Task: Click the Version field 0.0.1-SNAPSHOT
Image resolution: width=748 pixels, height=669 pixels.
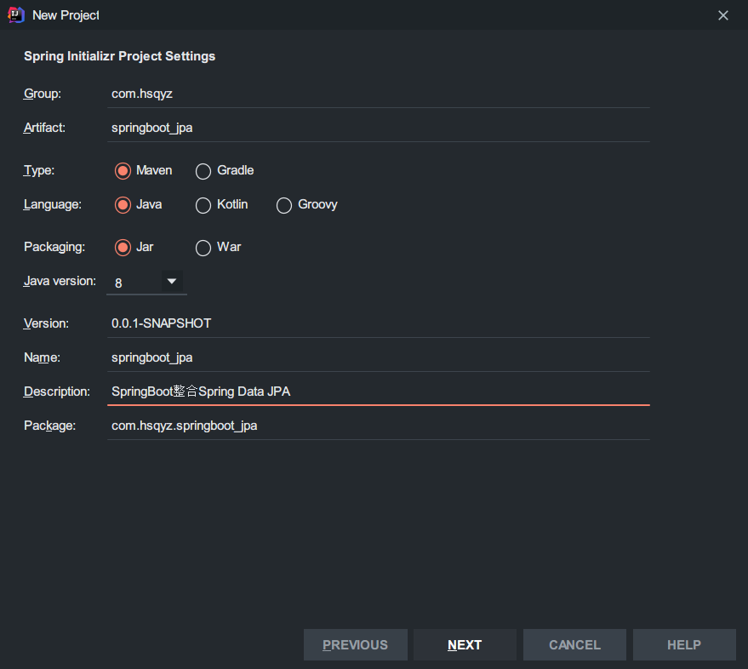Action: click(x=379, y=323)
